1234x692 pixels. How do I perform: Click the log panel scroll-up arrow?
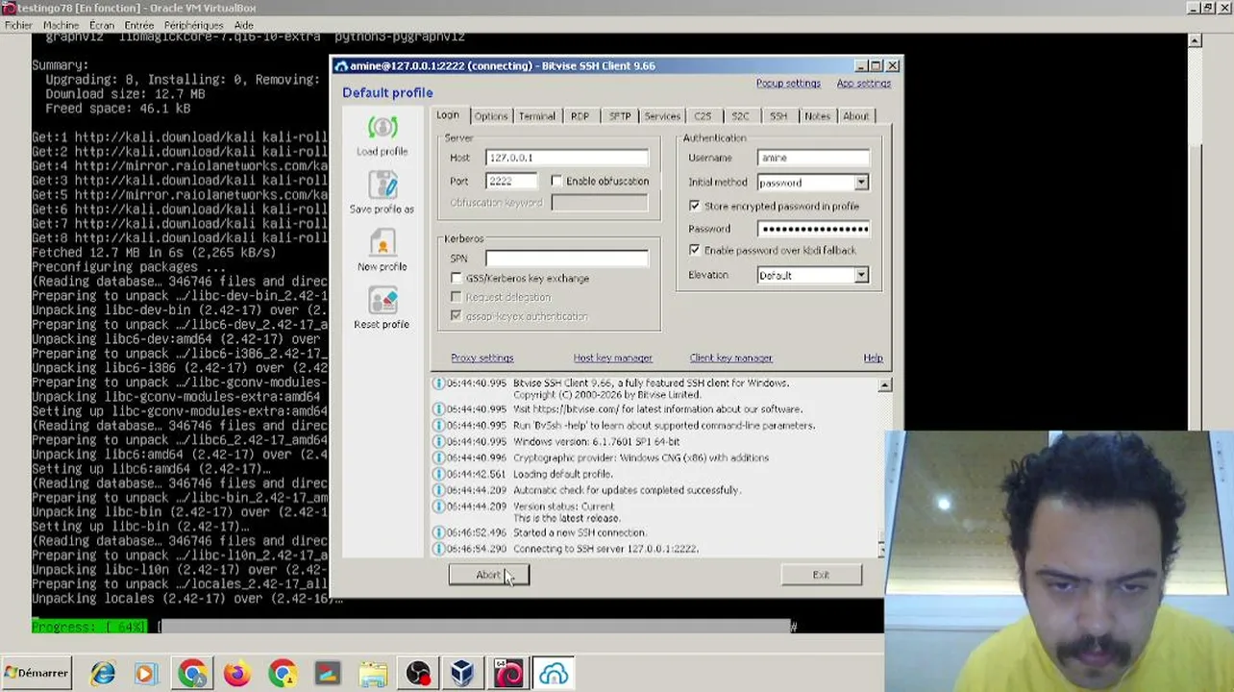[884, 384]
